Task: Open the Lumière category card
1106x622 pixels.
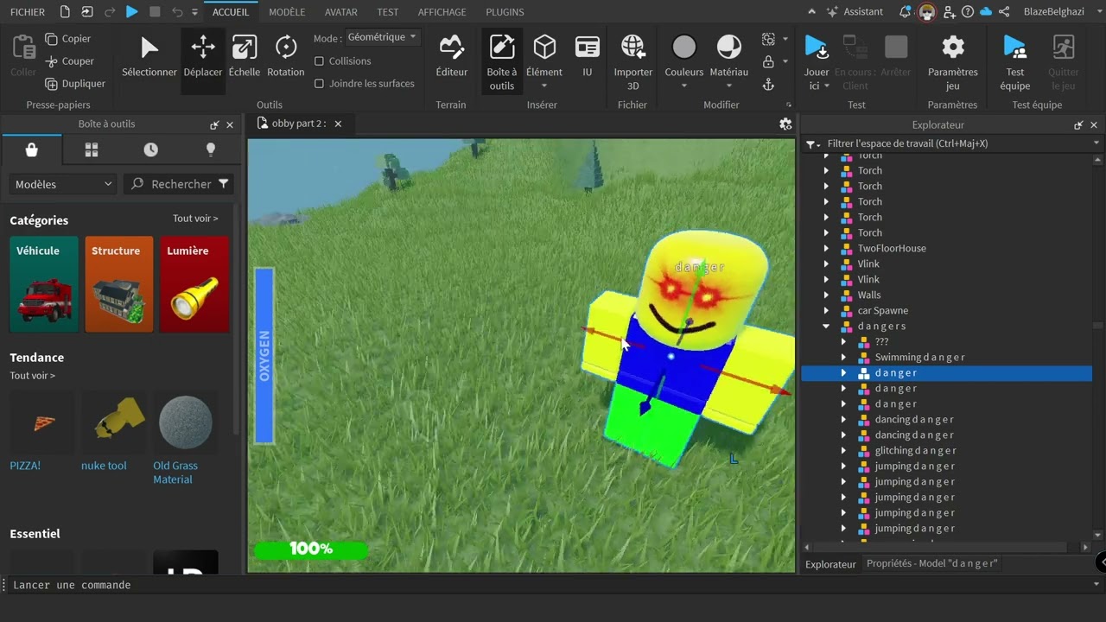Action: pyautogui.click(x=194, y=284)
